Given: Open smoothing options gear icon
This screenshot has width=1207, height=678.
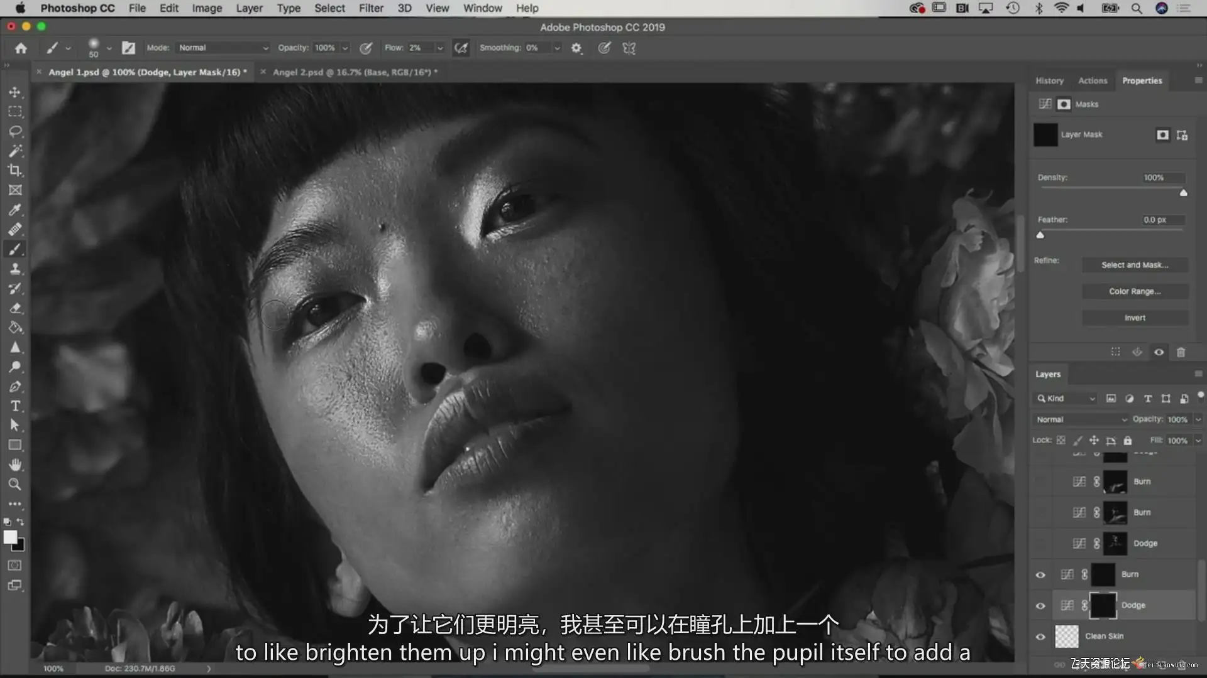Looking at the screenshot, I should pyautogui.click(x=576, y=48).
